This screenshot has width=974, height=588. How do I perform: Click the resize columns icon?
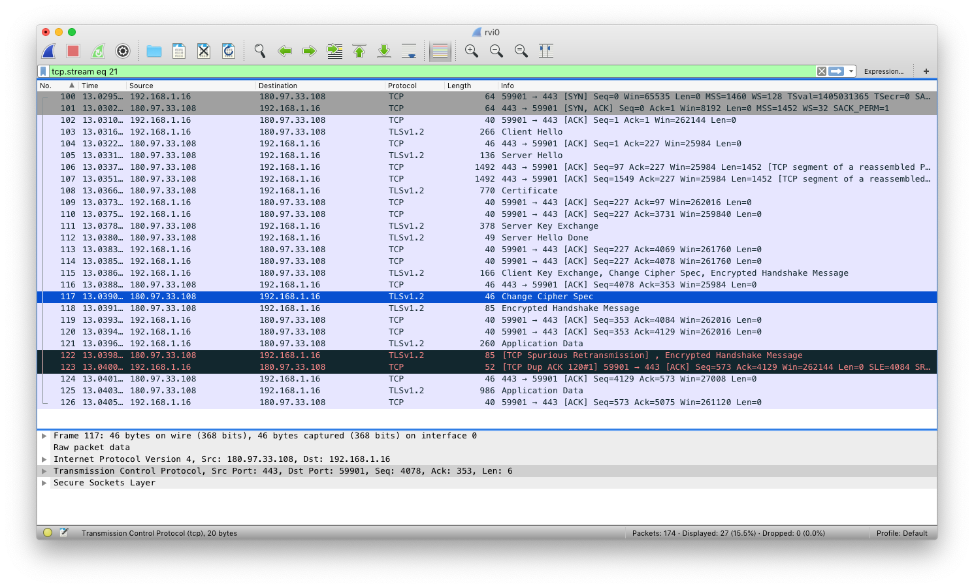pos(546,51)
